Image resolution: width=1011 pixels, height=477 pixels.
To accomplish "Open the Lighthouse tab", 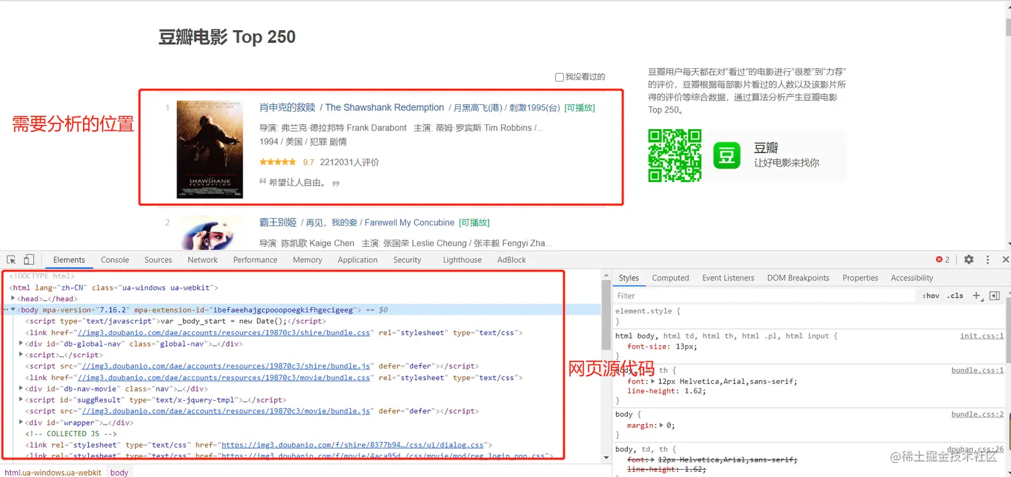I will coord(462,260).
